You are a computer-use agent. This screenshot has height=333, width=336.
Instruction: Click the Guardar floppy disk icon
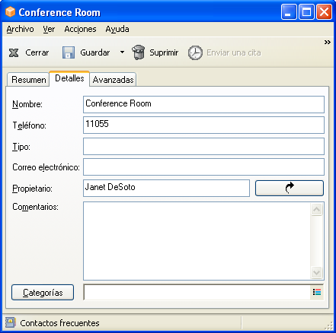coord(69,52)
